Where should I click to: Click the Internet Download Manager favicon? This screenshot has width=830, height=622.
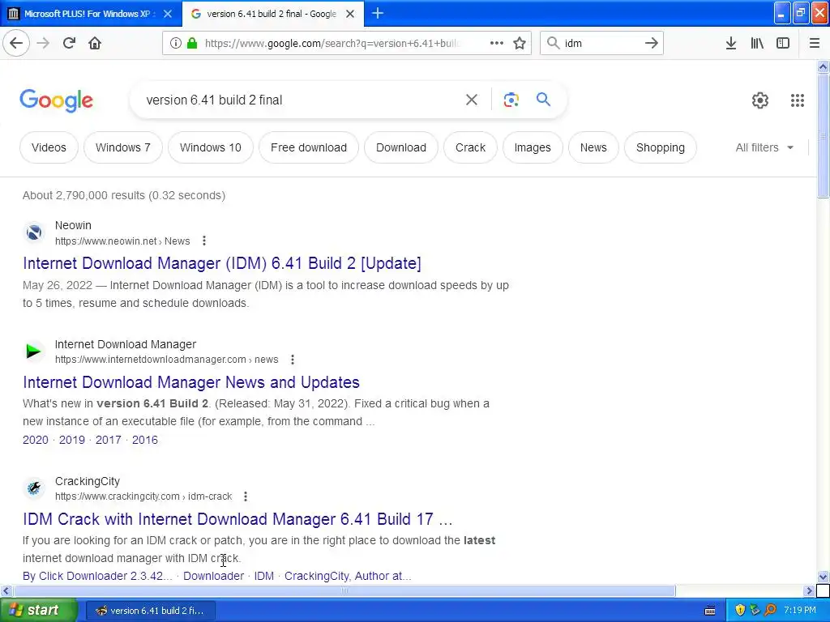[34, 351]
